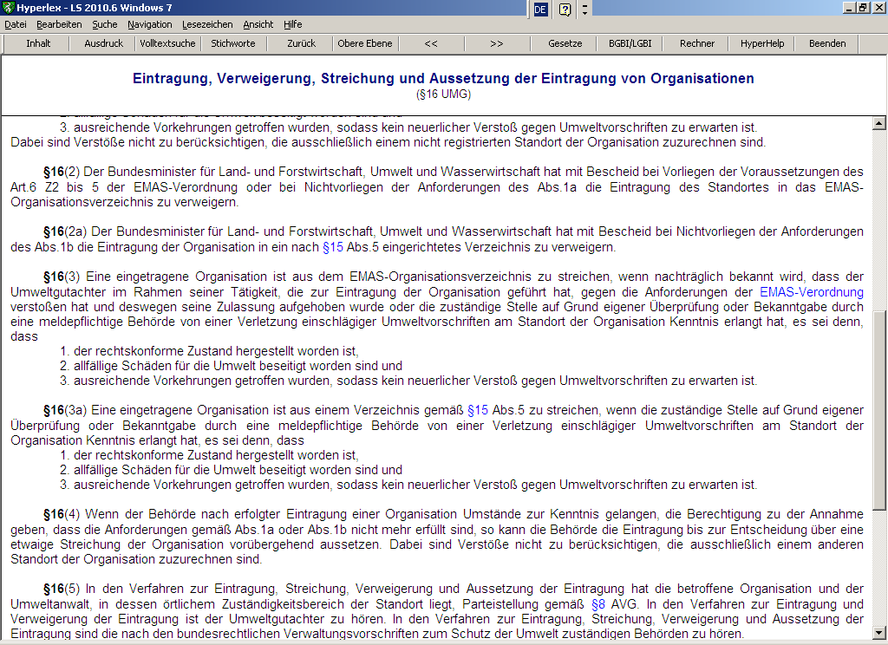
Task: Open Volltextsuche from the toolbar
Action: [167, 43]
